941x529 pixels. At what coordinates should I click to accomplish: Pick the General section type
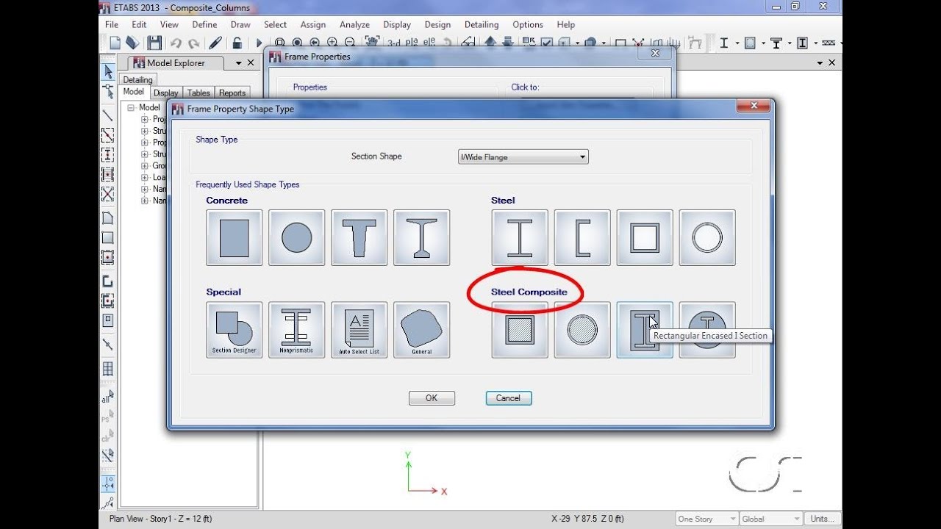[421, 330]
